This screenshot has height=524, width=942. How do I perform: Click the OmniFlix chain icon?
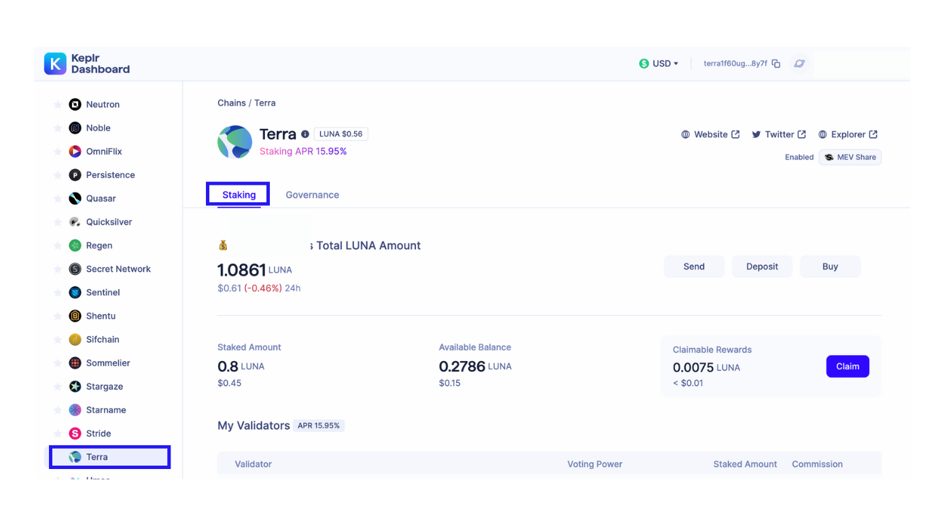tap(75, 151)
